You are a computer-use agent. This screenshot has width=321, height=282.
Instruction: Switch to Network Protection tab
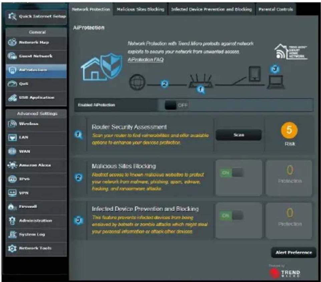(91, 9)
